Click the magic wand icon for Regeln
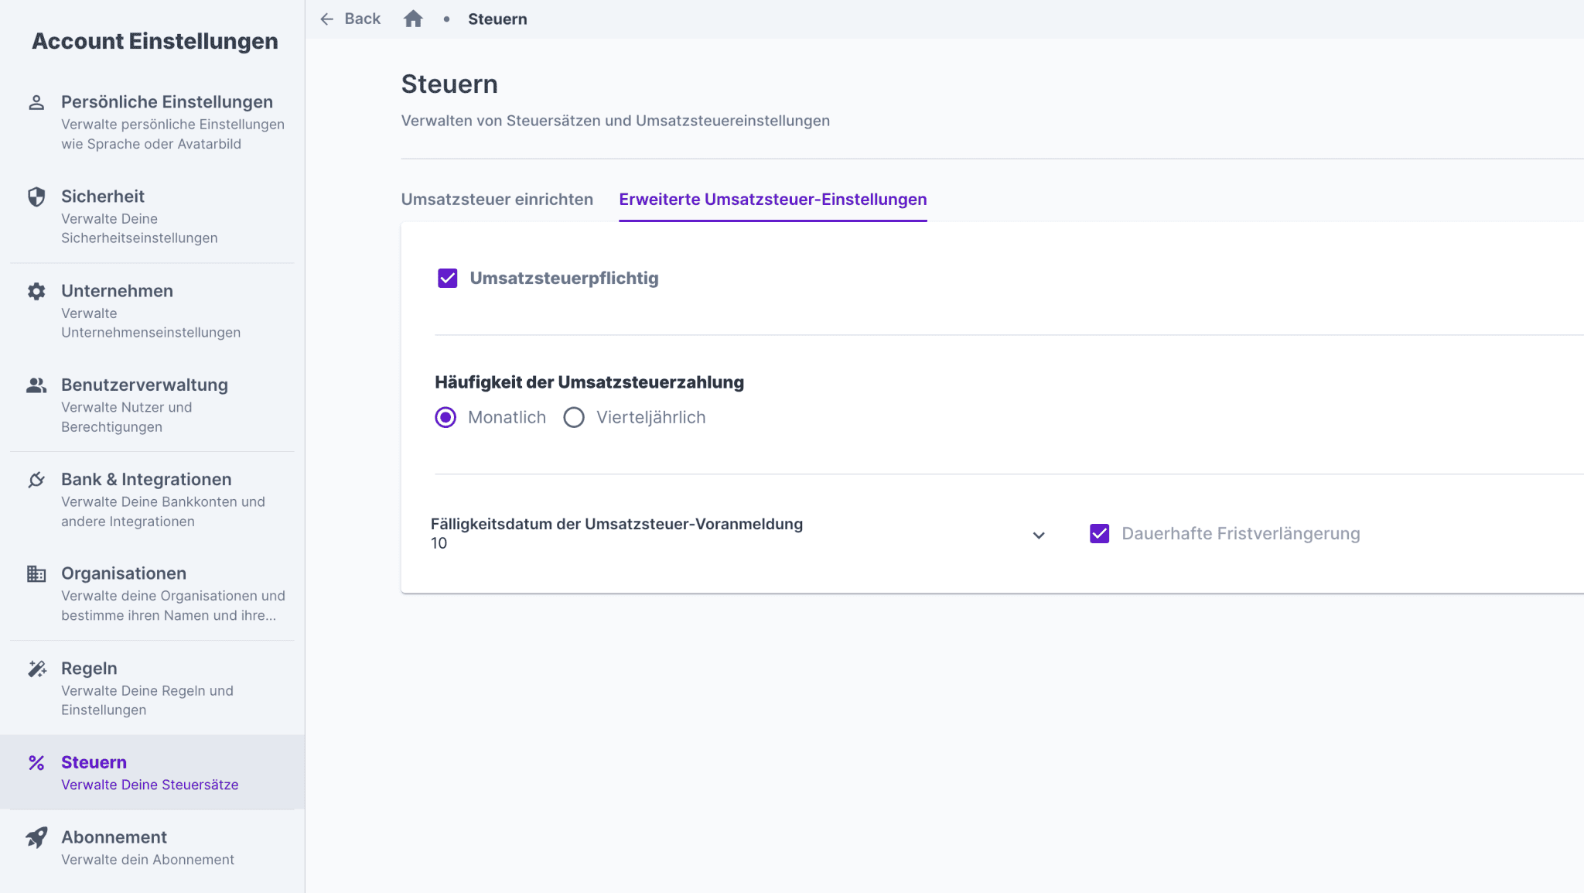The height and width of the screenshot is (893, 1584). click(x=36, y=669)
